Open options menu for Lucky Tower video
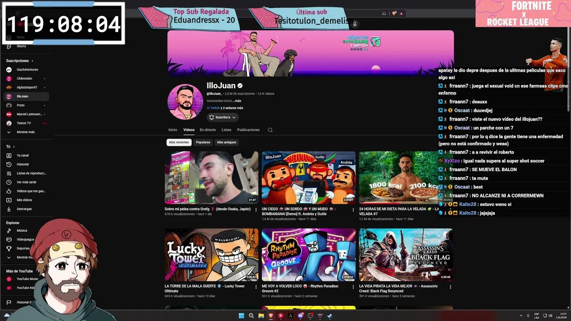The width and height of the screenshot is (571, 321). click(x=256, y=287)
